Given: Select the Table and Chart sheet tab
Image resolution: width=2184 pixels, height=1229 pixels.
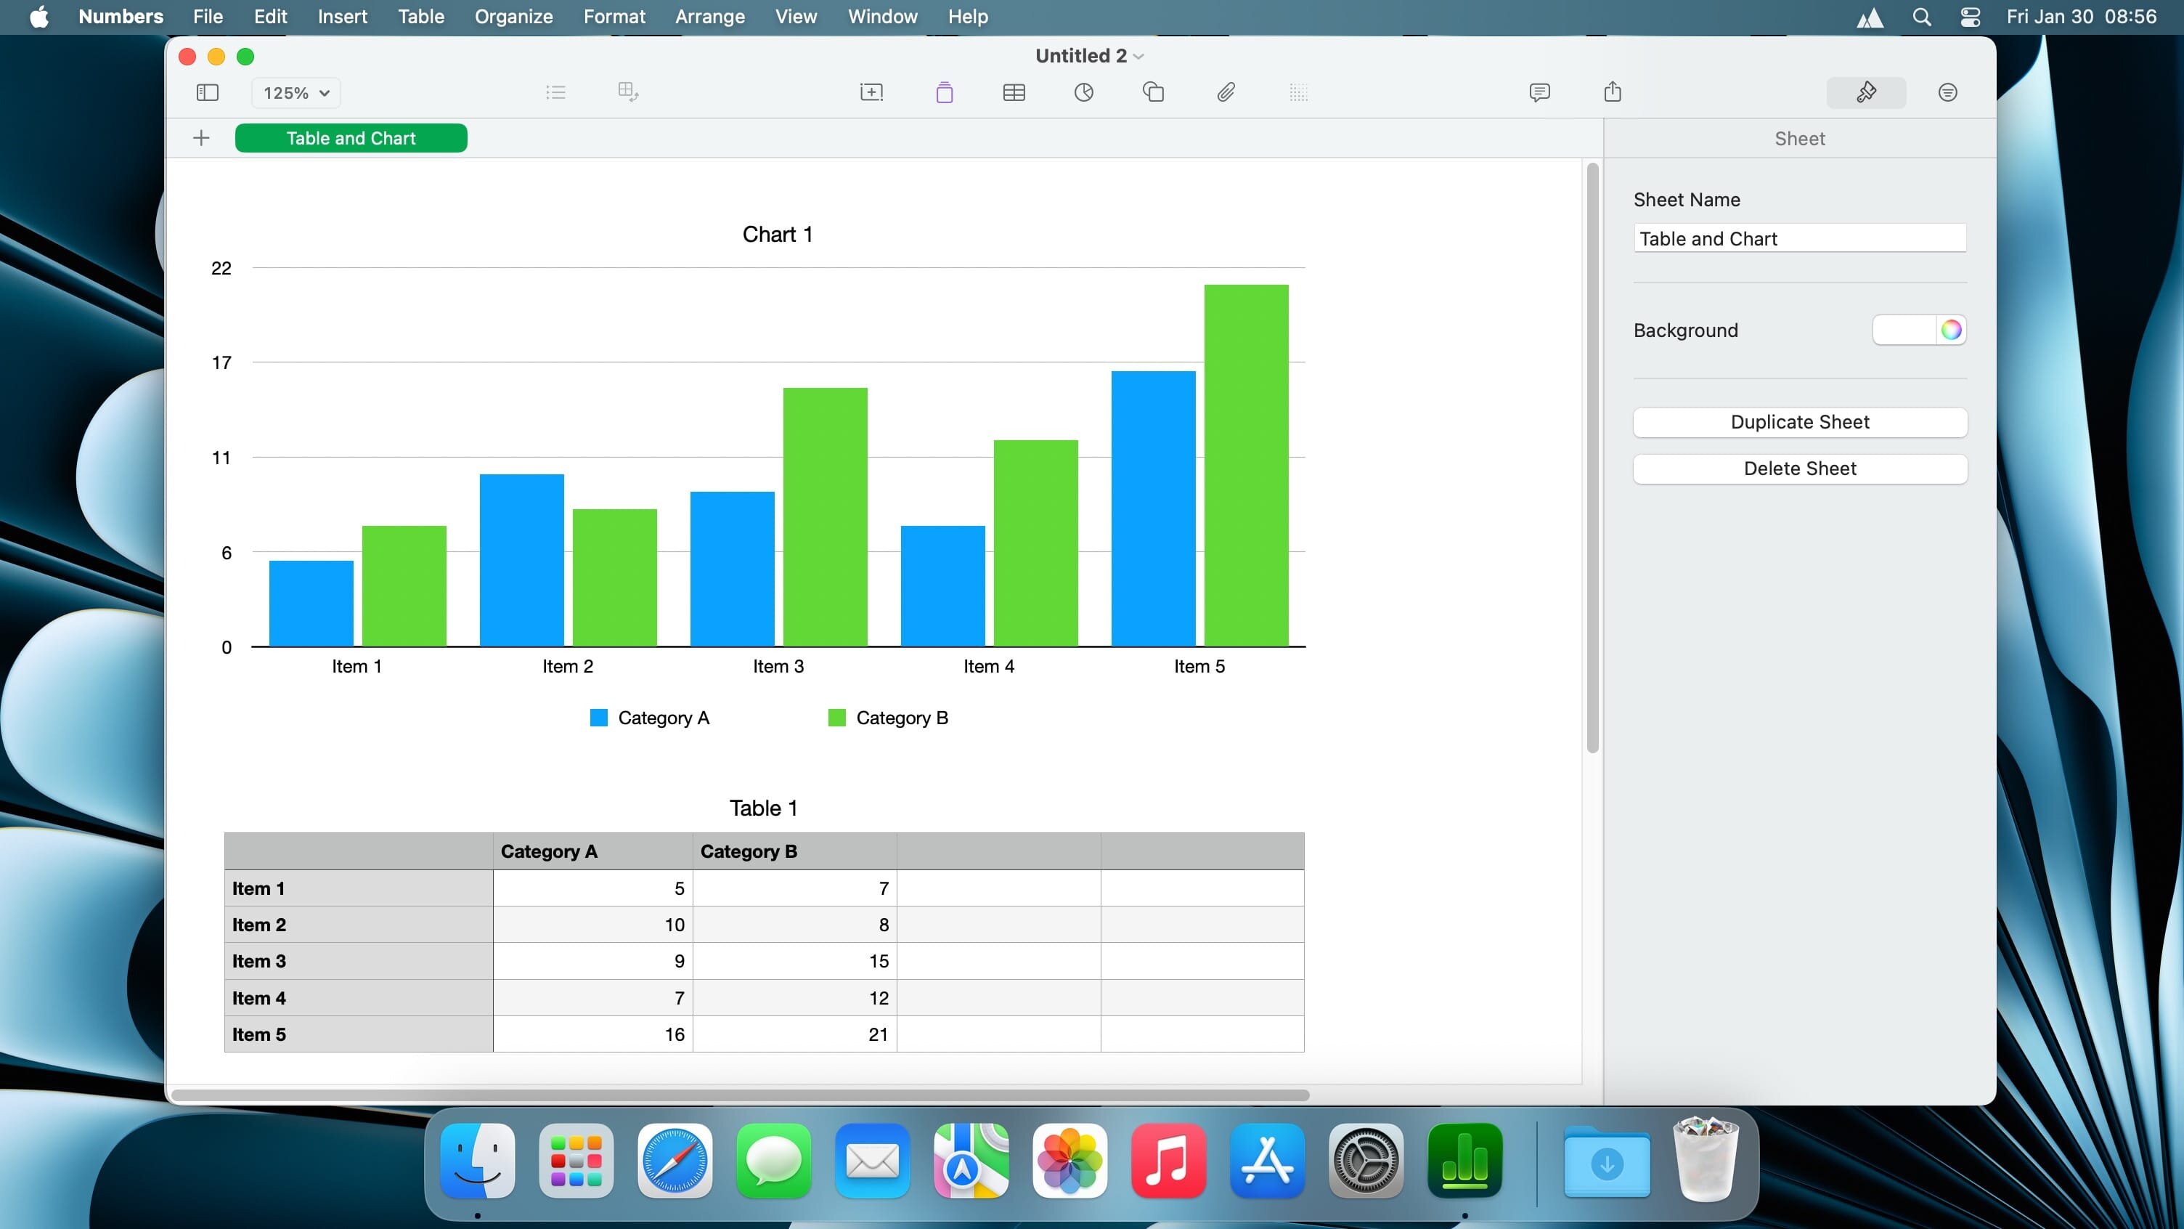Looking at the screenshot, I should click(351, 138).
